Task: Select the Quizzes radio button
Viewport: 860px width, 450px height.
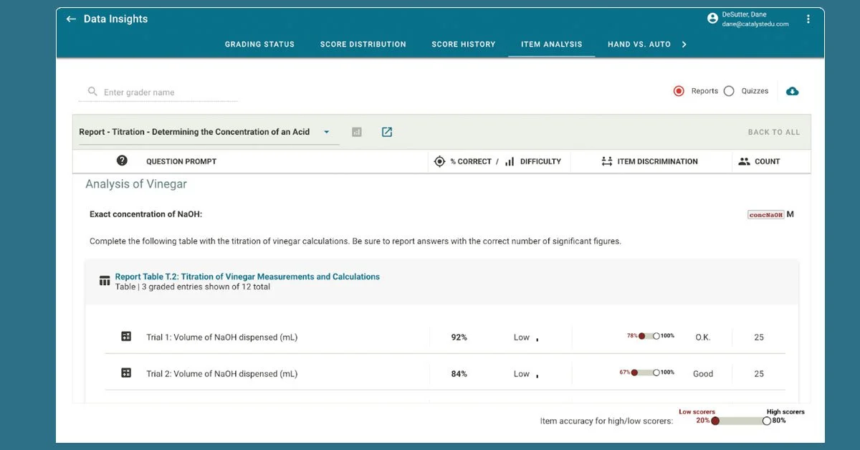Action: (x=729, y=91)
